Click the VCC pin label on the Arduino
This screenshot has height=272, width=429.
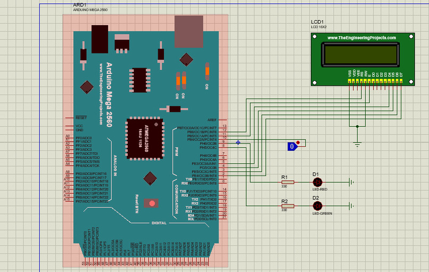click(x=79, y=126)
